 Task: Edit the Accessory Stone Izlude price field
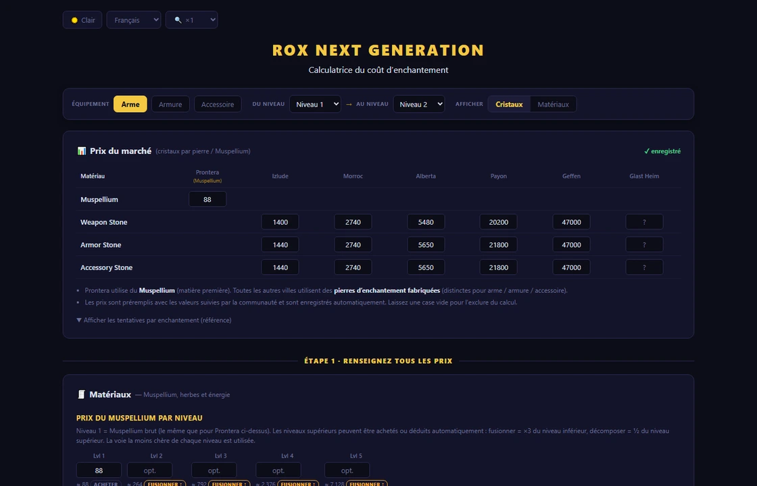(280, 267)
